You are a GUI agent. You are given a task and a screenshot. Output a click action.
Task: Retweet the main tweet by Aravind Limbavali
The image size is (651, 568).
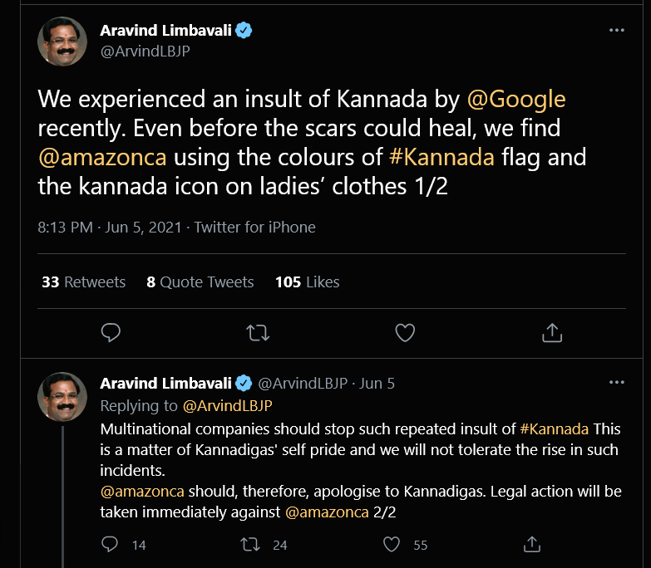pyautogui.click(x=258, y=333)
